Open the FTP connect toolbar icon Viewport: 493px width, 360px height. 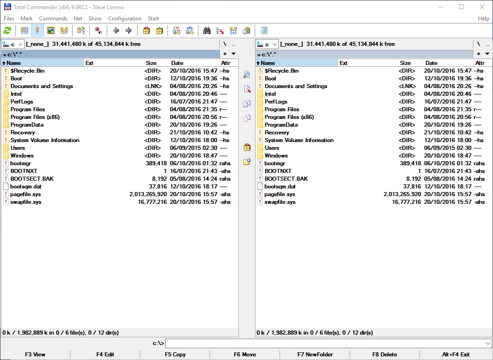point(176,30)
